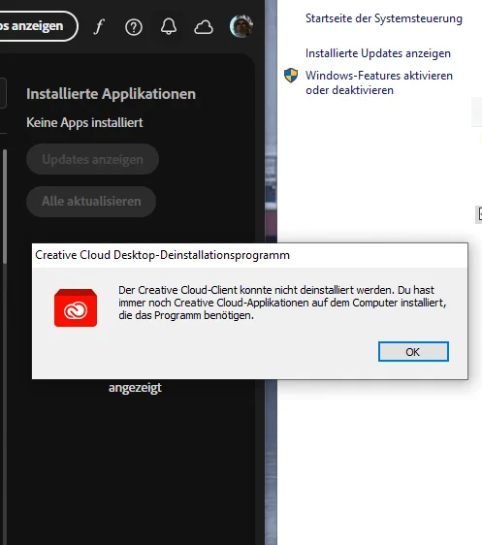Open 'Windows-Features aktivieren oder deaktivieren' link
Viewport: 482px width, 545px height.
pos(379,82)
